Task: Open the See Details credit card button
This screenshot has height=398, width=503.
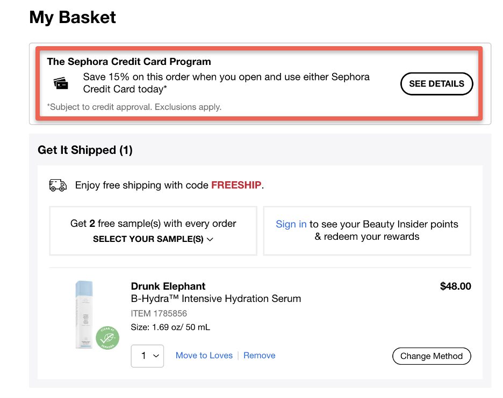Action: 436,84
